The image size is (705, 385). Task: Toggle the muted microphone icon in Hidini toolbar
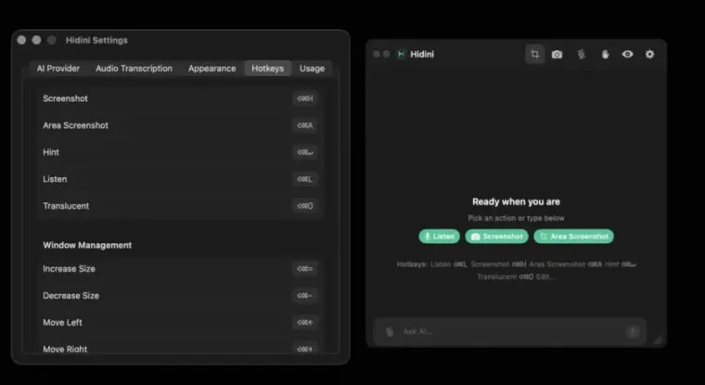tap(582, 55)
